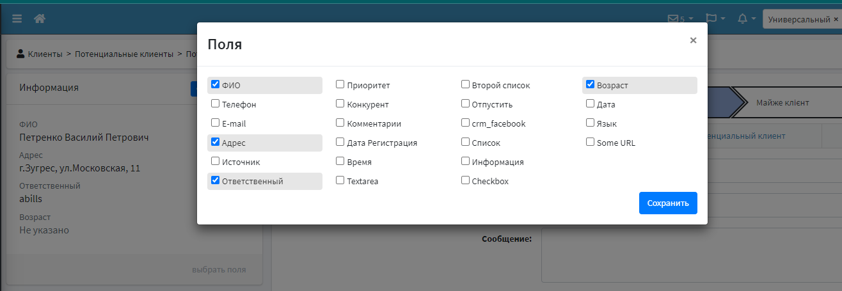Click the flag icon in header
The image size is (842, 291).
click(x=711, y=19)
